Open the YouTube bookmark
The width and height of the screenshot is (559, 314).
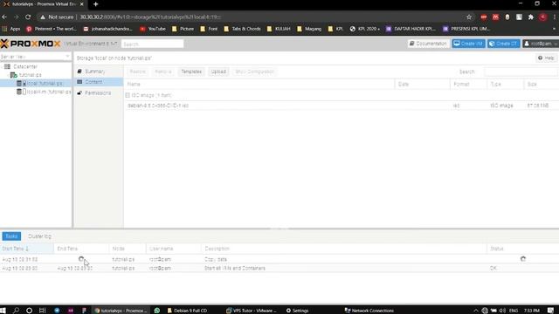[x=153, y=29]
